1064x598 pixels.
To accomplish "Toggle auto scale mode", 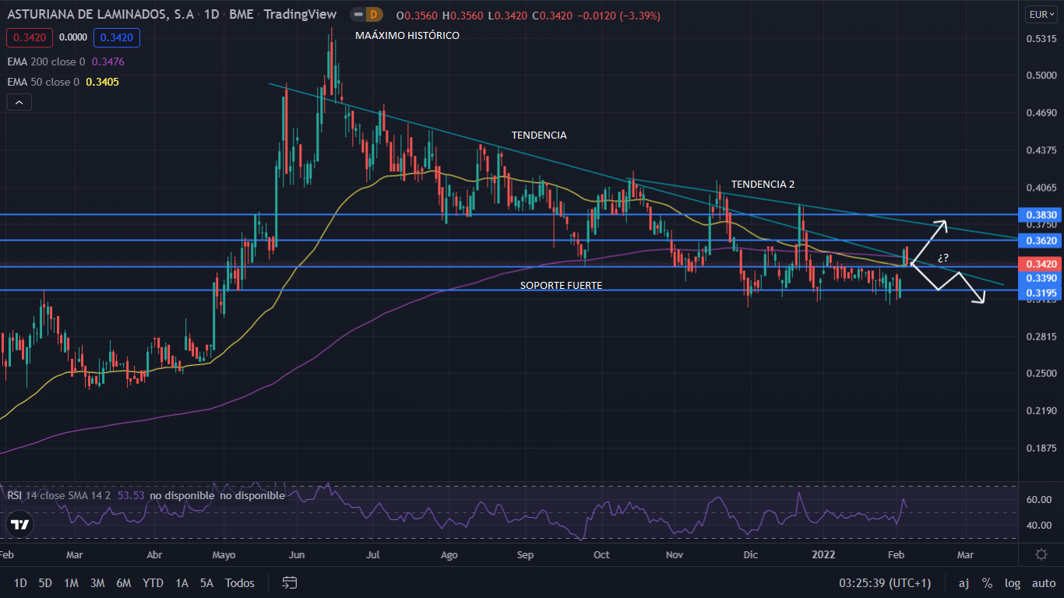I will [x=1044, y=583].
